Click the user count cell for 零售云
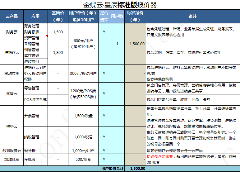The width and height of the screenshot is (240, 172). pyautogui.click(x=117, y=94)
